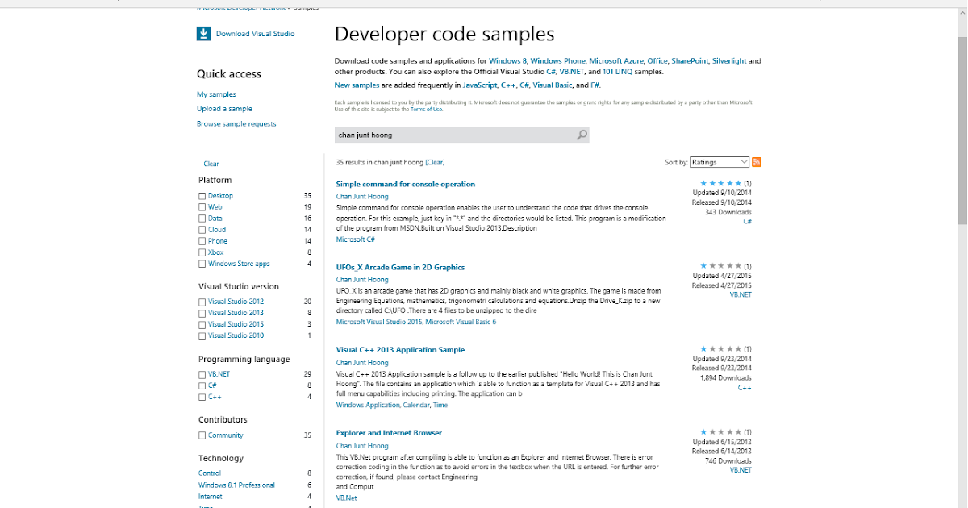
Task: Click the Download Visual Studio arrow icon
Action: [x=203, y=33]
